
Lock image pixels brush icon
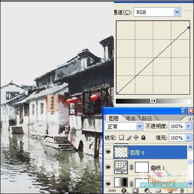click(129, 137)
